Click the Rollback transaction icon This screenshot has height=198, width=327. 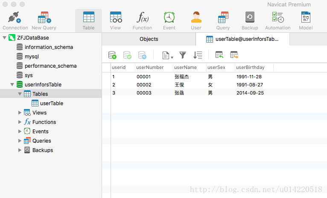(x=142, y=55)
